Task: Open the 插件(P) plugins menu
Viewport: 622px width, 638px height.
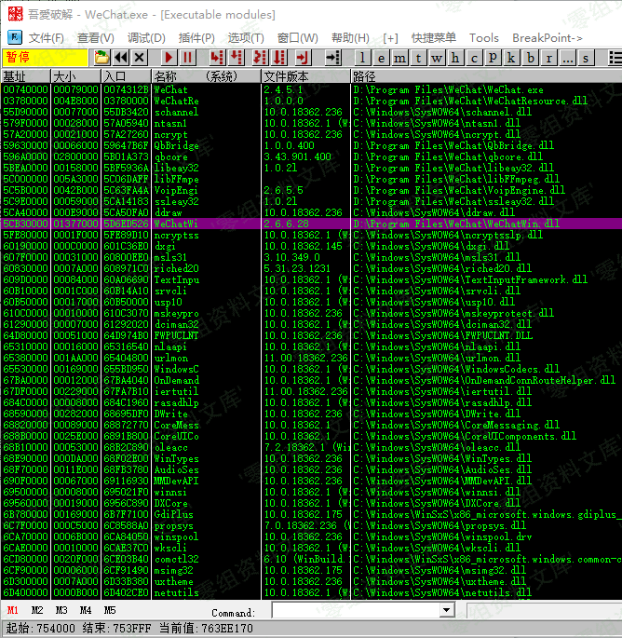Action: (196, 37)
